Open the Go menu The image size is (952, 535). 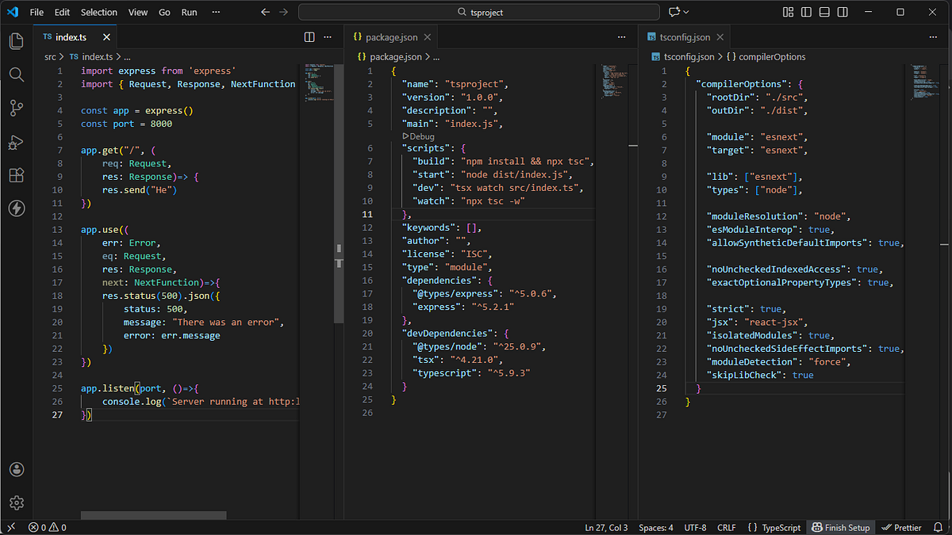164,12
